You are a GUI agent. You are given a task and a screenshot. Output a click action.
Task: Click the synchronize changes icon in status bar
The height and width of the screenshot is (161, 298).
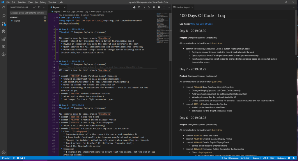(14, 158)
